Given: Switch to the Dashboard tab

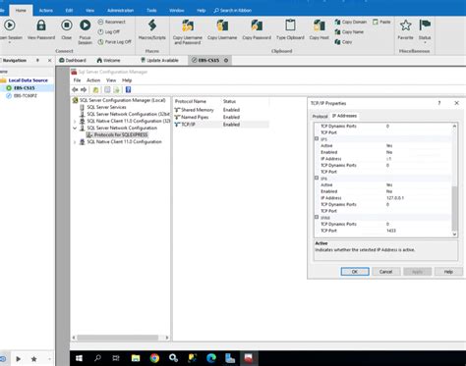Looking at the screenshot, I should tap(73, 60).
